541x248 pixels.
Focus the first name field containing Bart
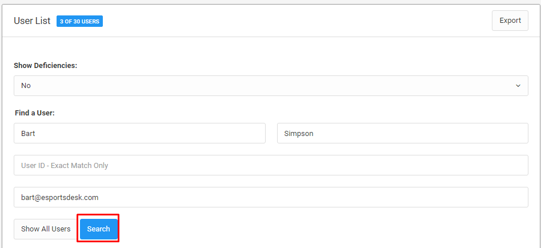(140, 133)
